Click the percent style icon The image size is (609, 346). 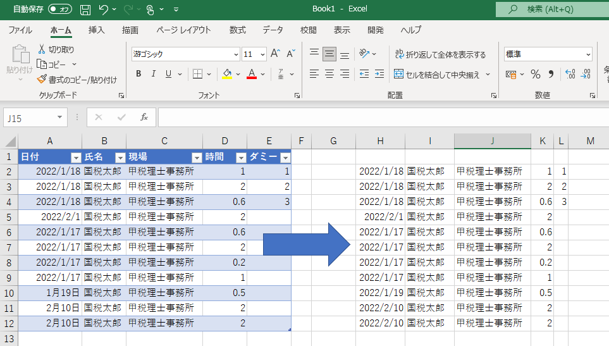tap(535, 74)
